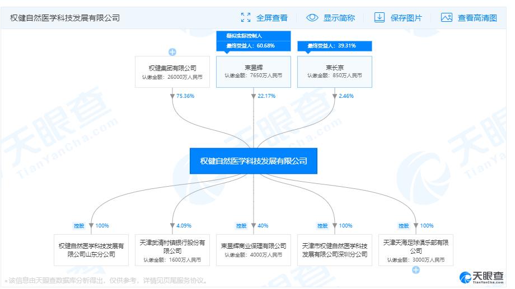Click 认缴金额: 850万人民币 text
This screenshot has width=515, height=289.
coord(334,75)
